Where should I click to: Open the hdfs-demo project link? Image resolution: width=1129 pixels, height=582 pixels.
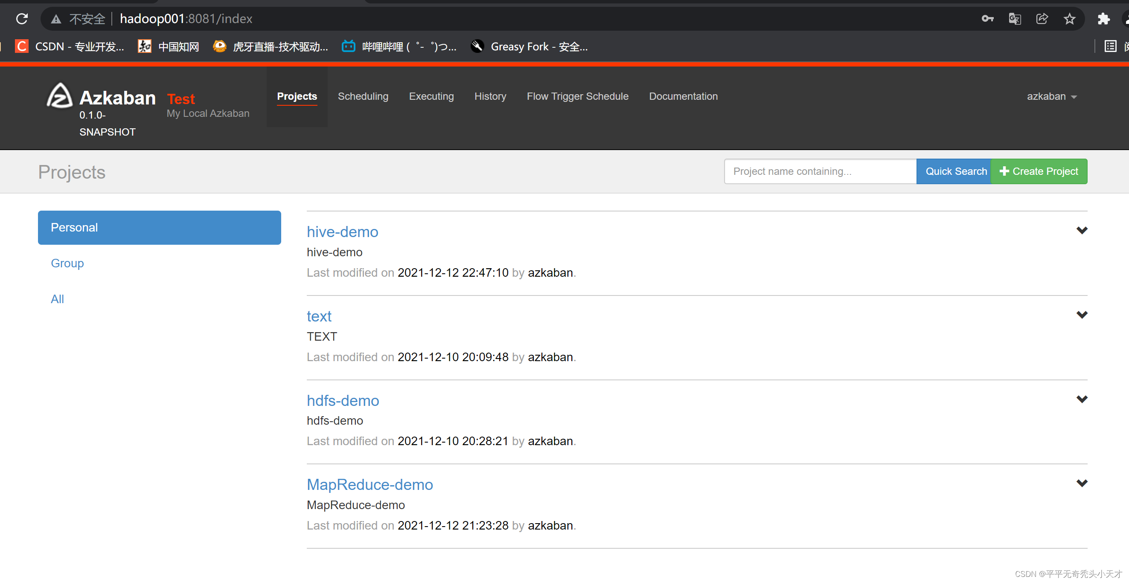click(x=343, y=400)
